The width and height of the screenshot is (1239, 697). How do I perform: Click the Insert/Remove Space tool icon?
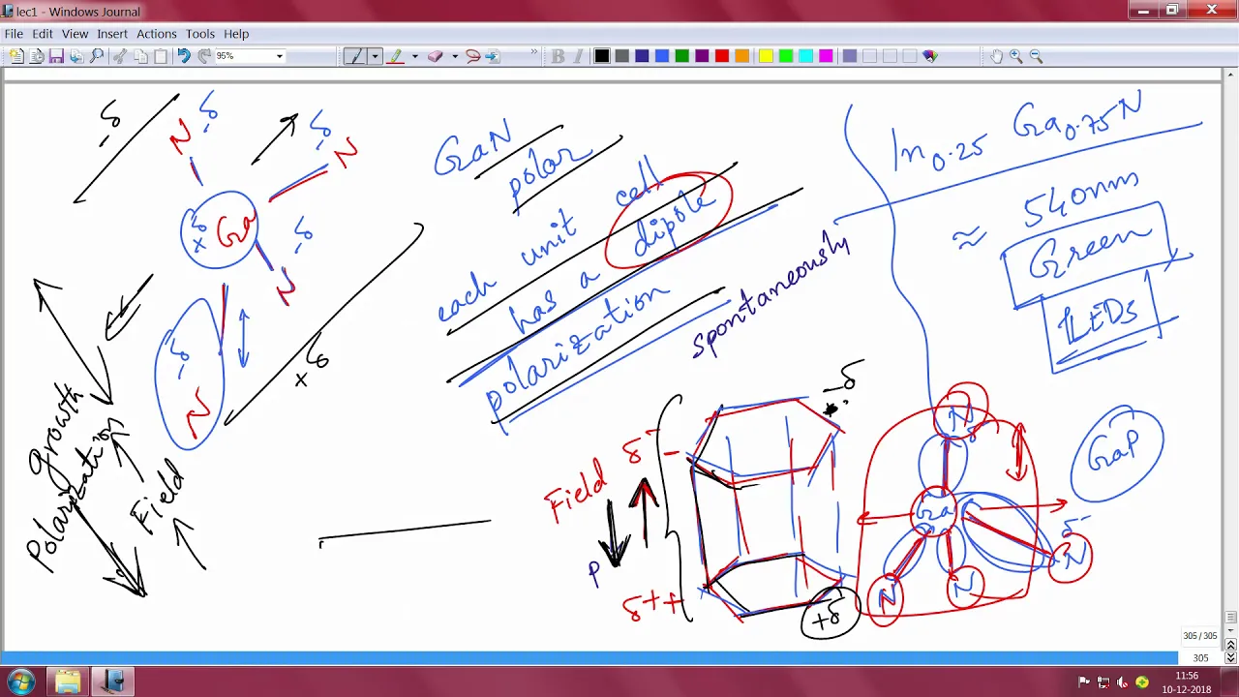[492, 56]
